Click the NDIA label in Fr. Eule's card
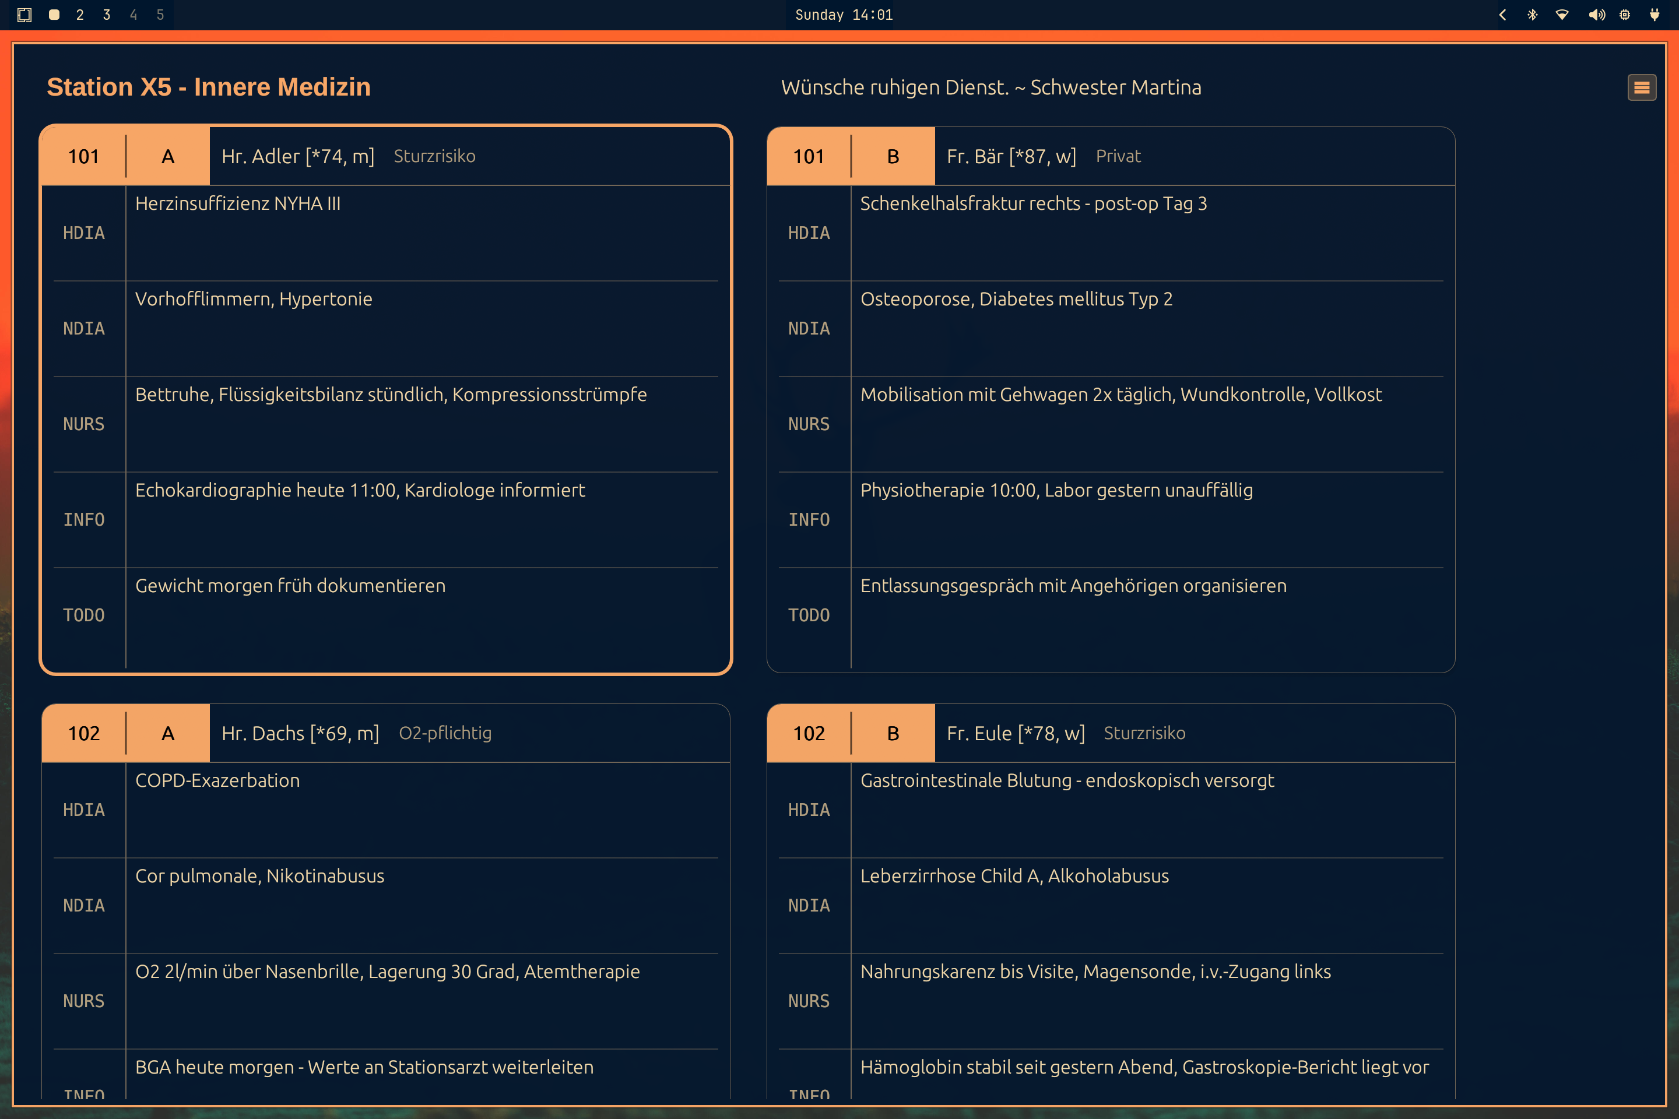Image resolution: width=1679 pixels, height=1119 pixels. coord(809,906)
